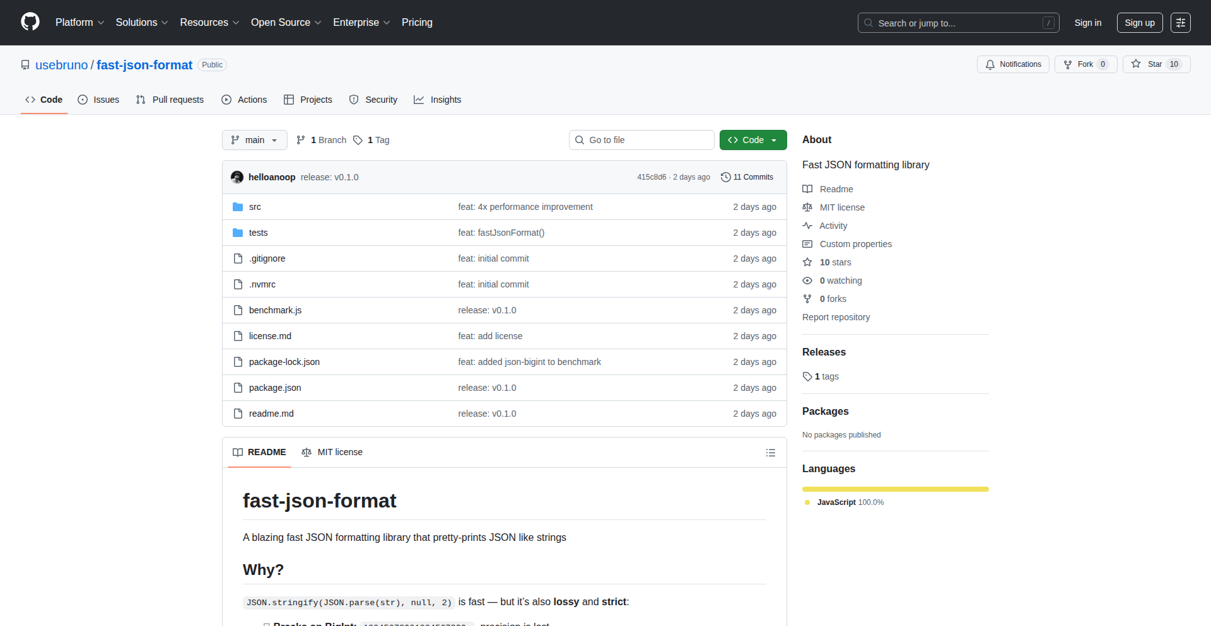Viewport: 1211px width, 626px height.
Task: Click the yellow JavaScript language bar
Action: click(896, 489)
